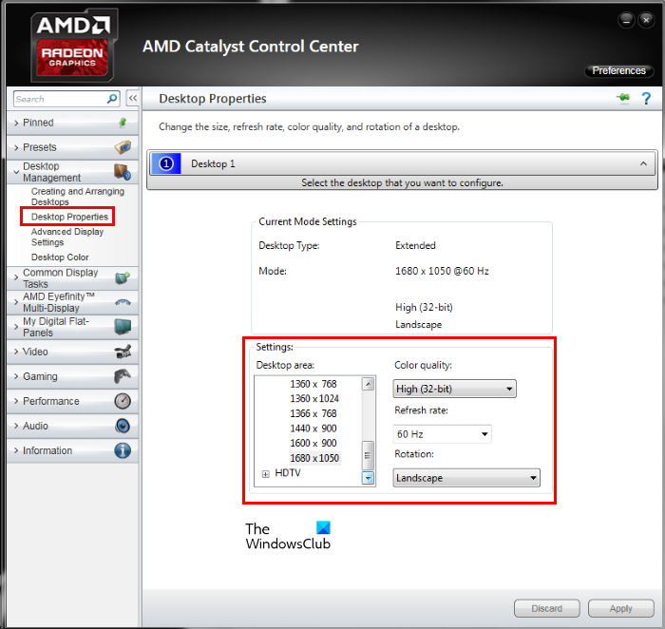Click the AMD Eyefinity Multi-Display icon
Viewport: 665px width, 629px height.
pyautogui.click(x=123, y=302)
